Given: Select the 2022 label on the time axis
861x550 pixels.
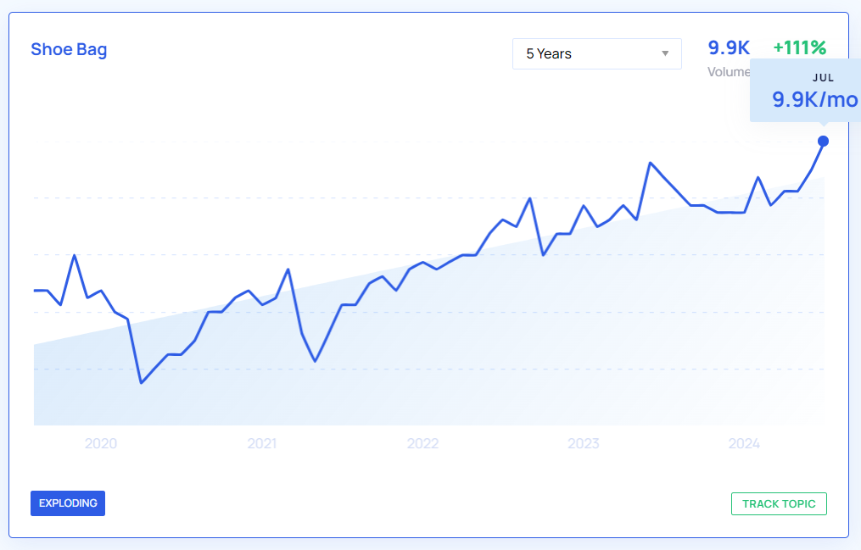Looking at the screenshot, I should coord(422,443).
